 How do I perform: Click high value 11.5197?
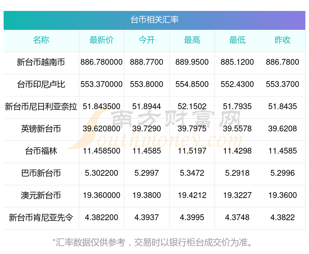[x=192, y=151]
